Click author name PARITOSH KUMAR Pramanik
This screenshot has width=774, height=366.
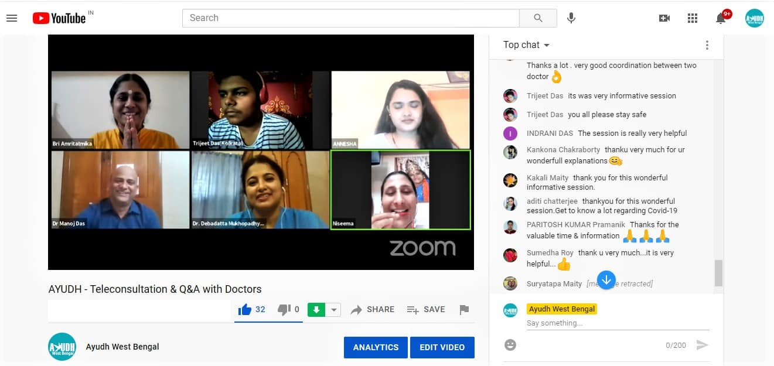click(x=576, y=225)
